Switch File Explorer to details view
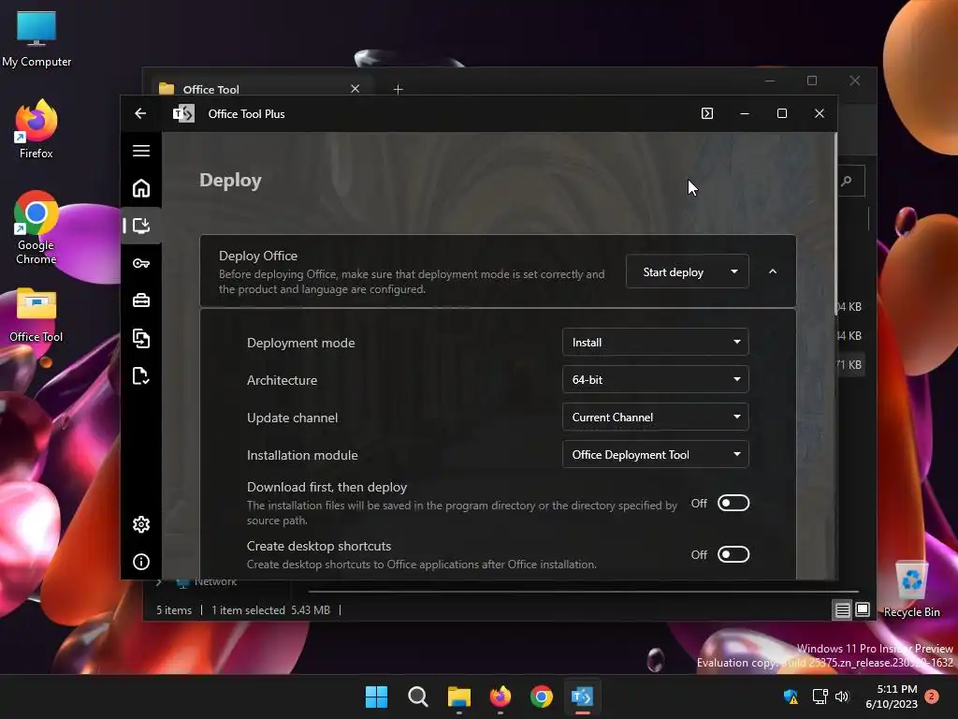Viewport: 958px width, 719px height. [x=843, y=610]
